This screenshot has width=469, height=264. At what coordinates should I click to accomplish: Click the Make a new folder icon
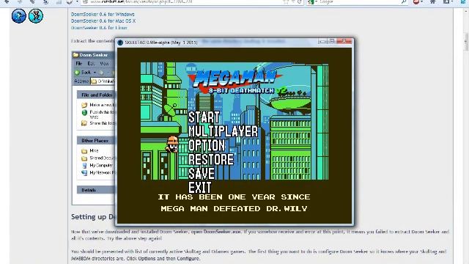[84, 105]
